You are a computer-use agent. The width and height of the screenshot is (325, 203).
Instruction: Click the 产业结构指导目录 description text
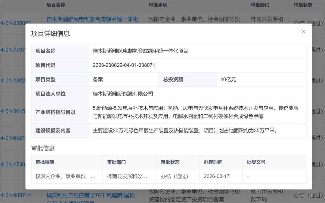(196, 112)
